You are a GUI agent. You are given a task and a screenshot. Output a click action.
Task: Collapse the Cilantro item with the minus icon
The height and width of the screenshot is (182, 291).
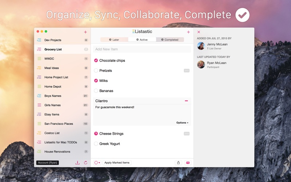click(186, 101)
